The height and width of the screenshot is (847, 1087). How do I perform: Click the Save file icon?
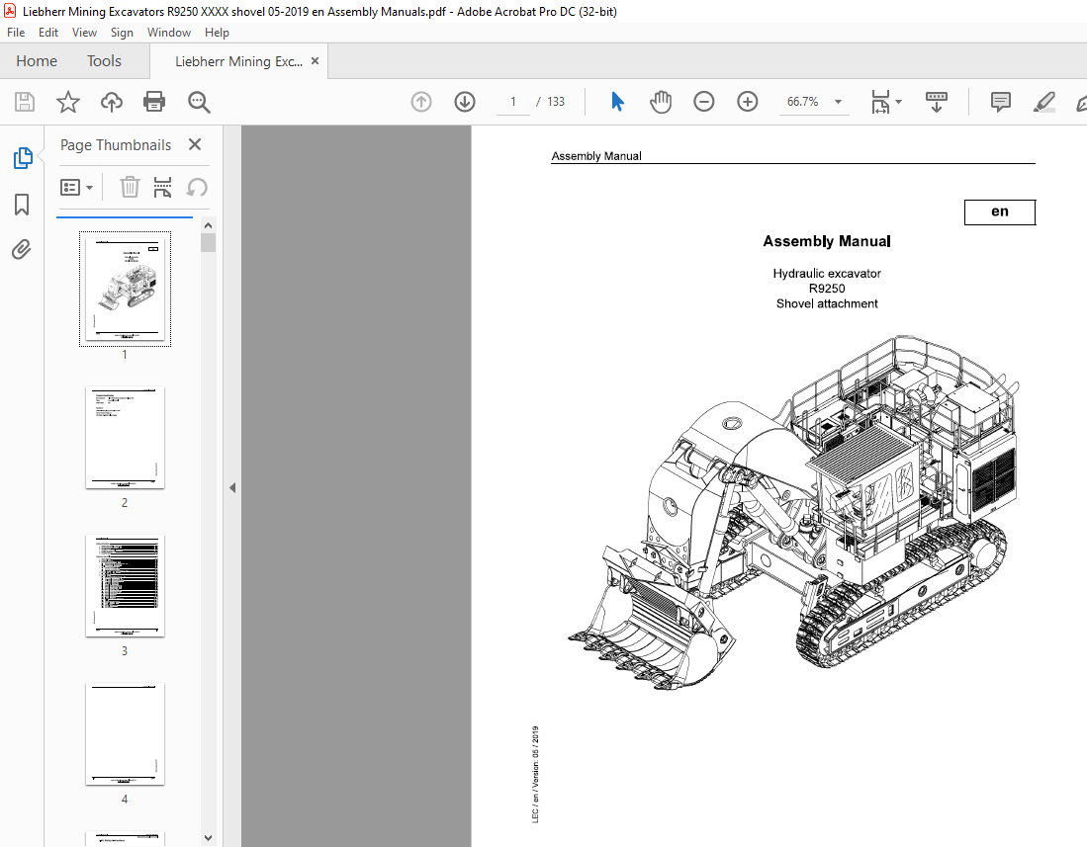[x=25, y=102]
